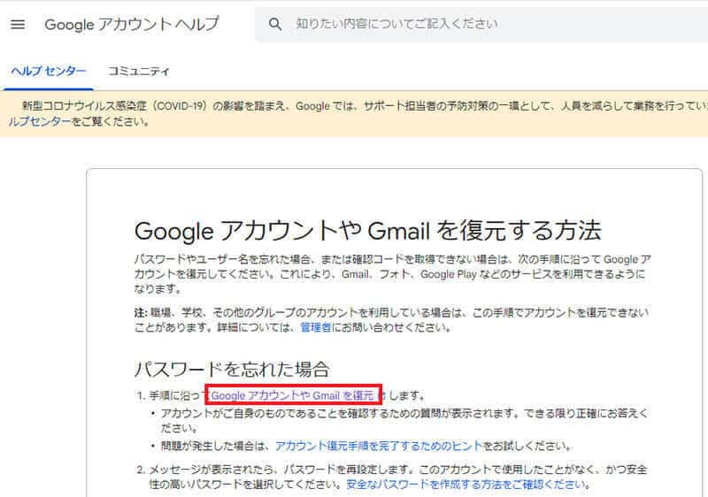Click the heading Google アカウントや Gmail を復元する方法

(x=368, y=231)
